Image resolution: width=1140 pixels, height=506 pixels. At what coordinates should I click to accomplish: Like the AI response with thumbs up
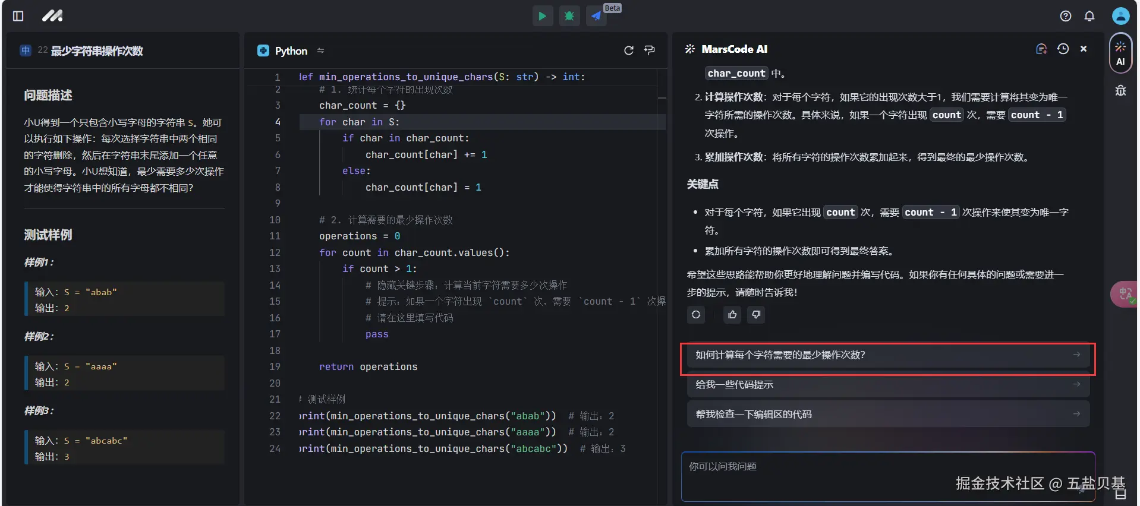[732, 315]
